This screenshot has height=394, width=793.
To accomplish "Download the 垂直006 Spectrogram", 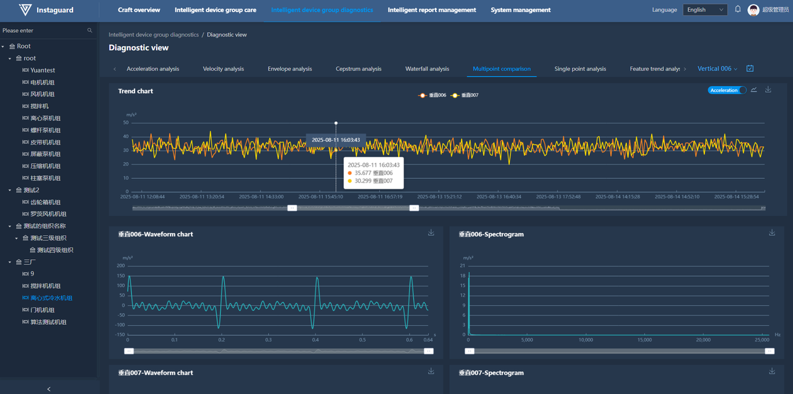I will click(772, 233).
